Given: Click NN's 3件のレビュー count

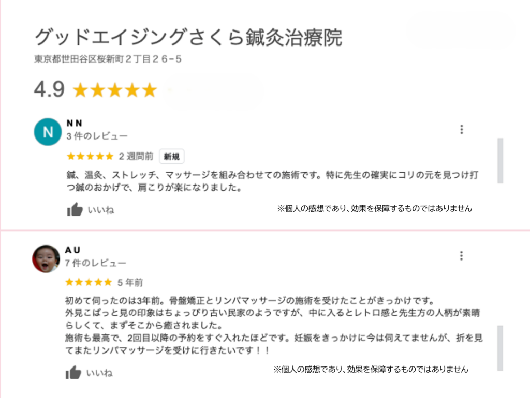Looking at the screenshot, I should [97, 136].
